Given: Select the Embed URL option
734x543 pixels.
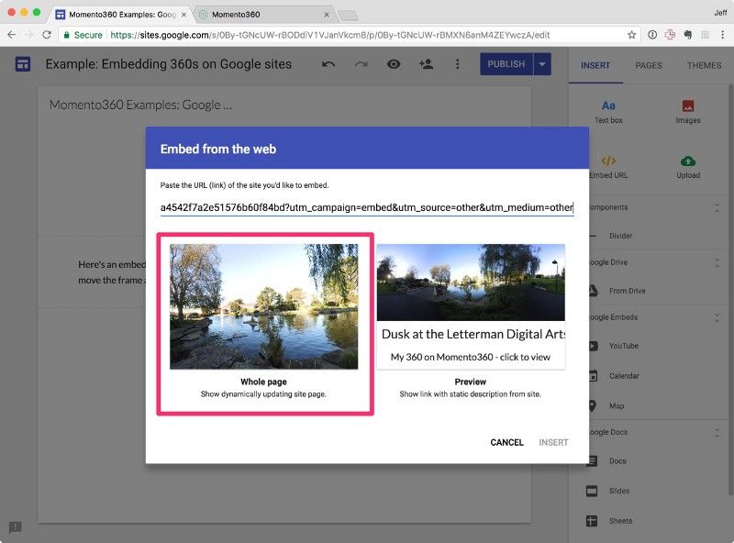Looking at the screenshot, I should [x=608, y=167].
